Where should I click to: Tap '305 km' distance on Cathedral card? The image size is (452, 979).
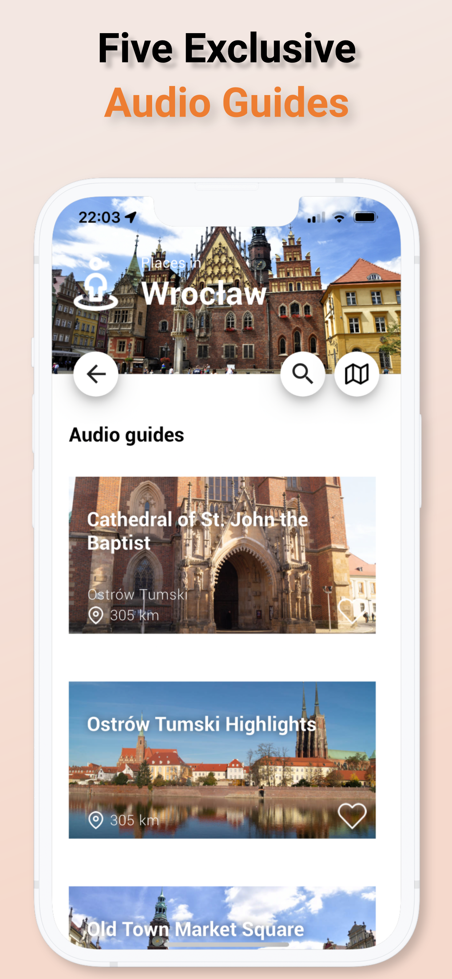pyautogui.click(x=134, y=615)
